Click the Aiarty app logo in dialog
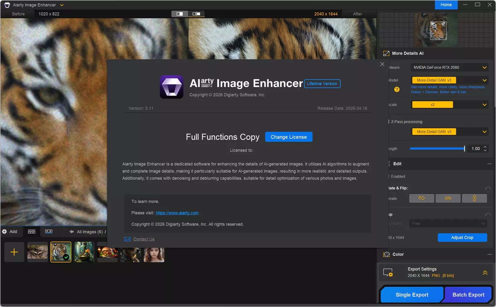Screen dimensions: 496x307 pos(172,87)
